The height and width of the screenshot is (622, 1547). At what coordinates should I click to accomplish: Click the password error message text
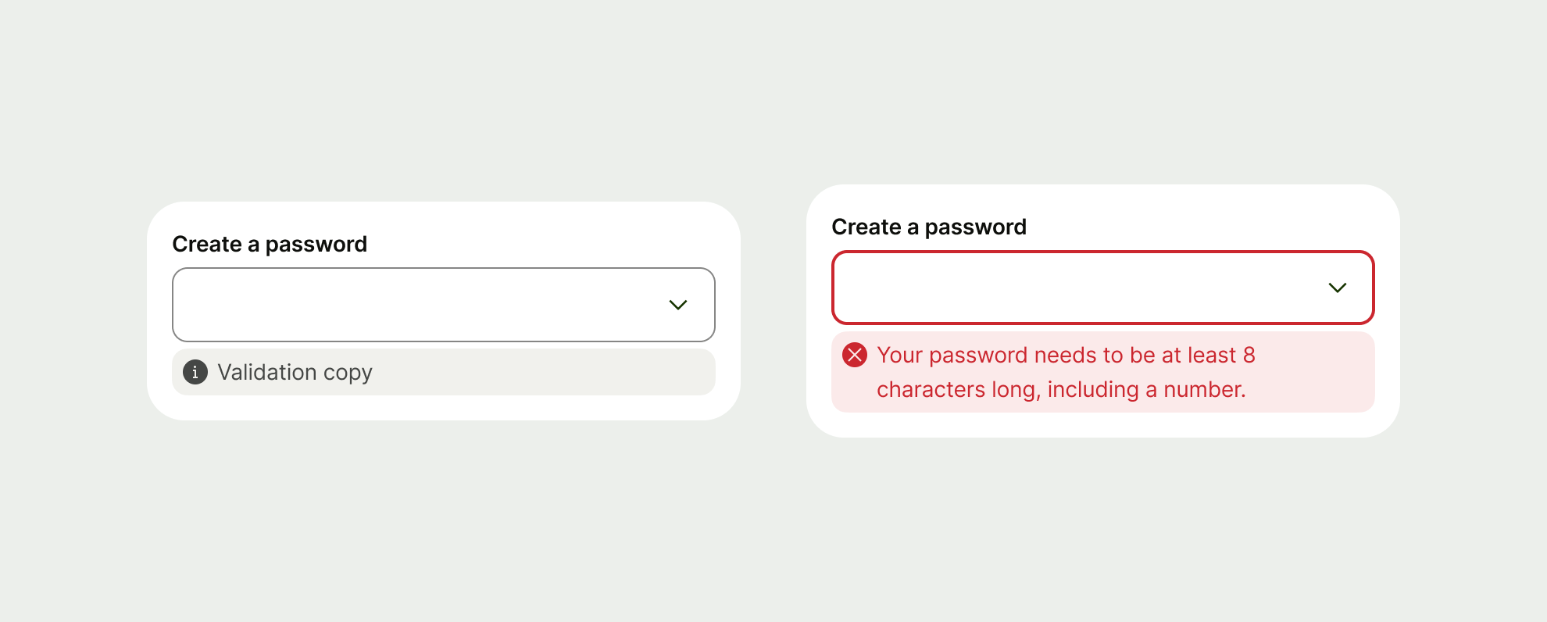(1066, 372)
